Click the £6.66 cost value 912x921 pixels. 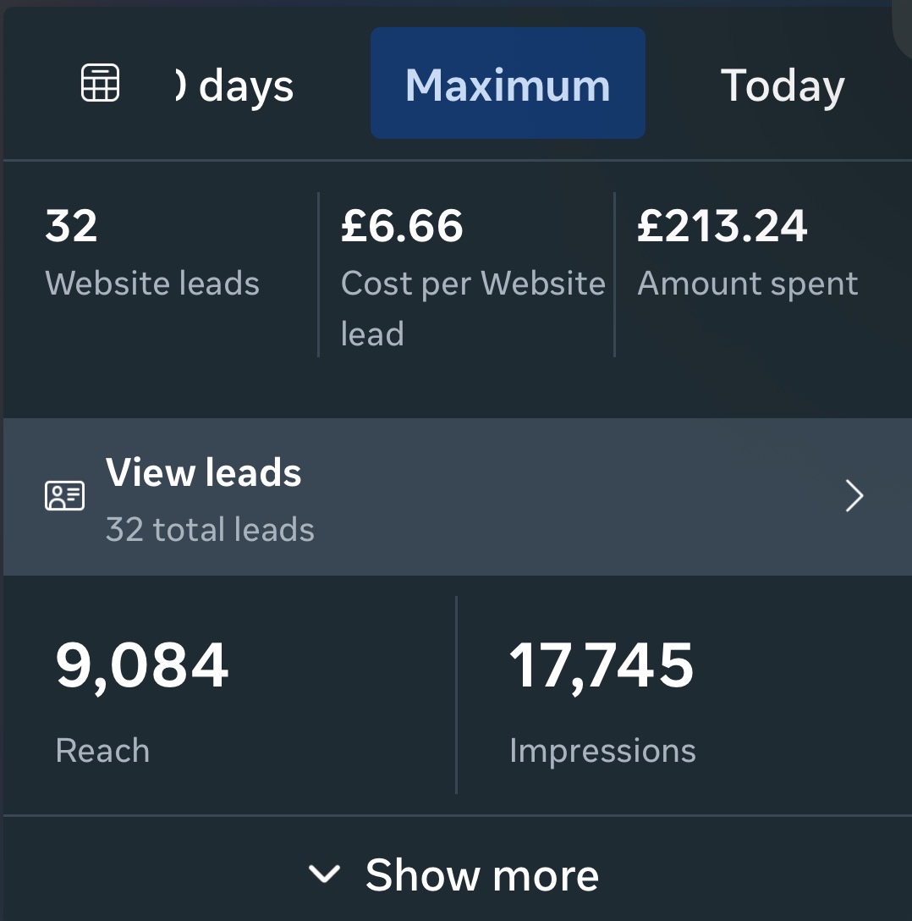(402, 227)
